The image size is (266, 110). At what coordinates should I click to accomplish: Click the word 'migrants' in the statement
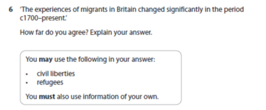point(94,10)
